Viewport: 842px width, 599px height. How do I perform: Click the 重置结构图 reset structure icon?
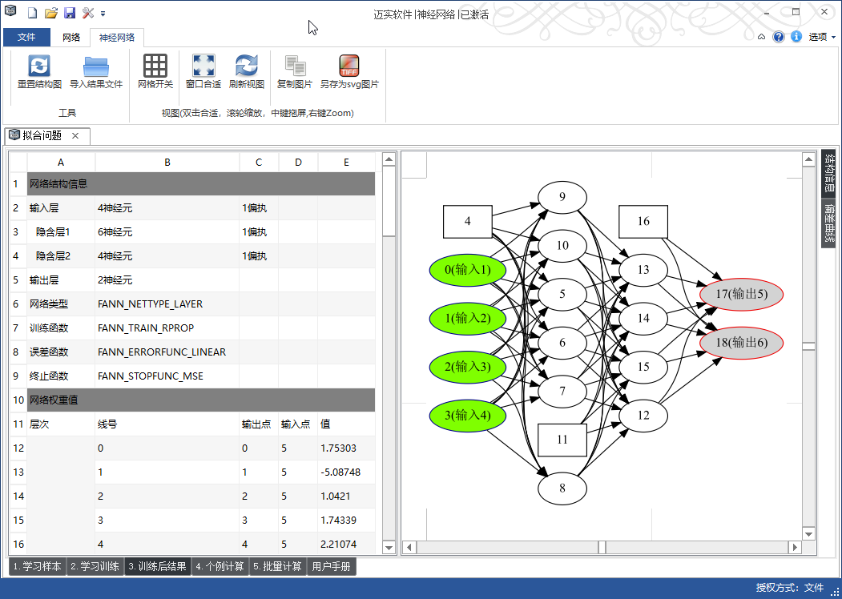coord(39,66)
